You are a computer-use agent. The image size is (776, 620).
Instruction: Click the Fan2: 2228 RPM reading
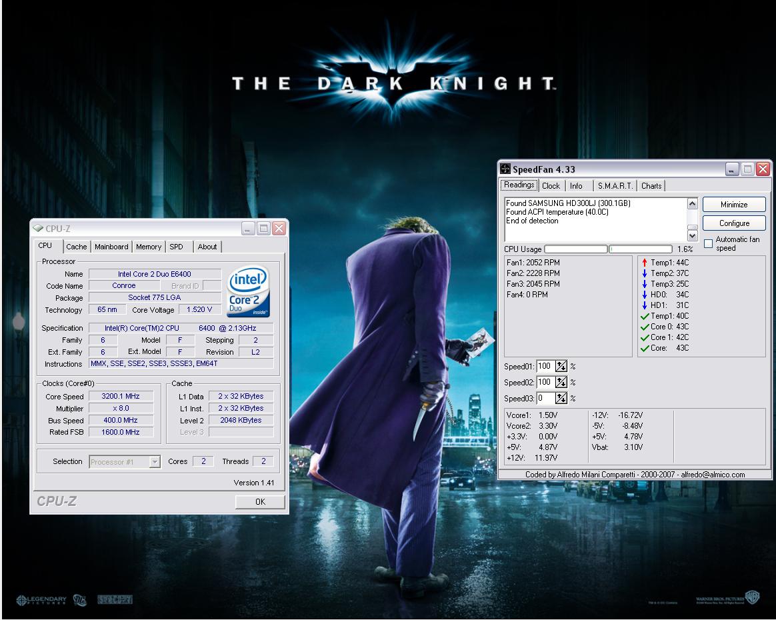tap(533, 273)
